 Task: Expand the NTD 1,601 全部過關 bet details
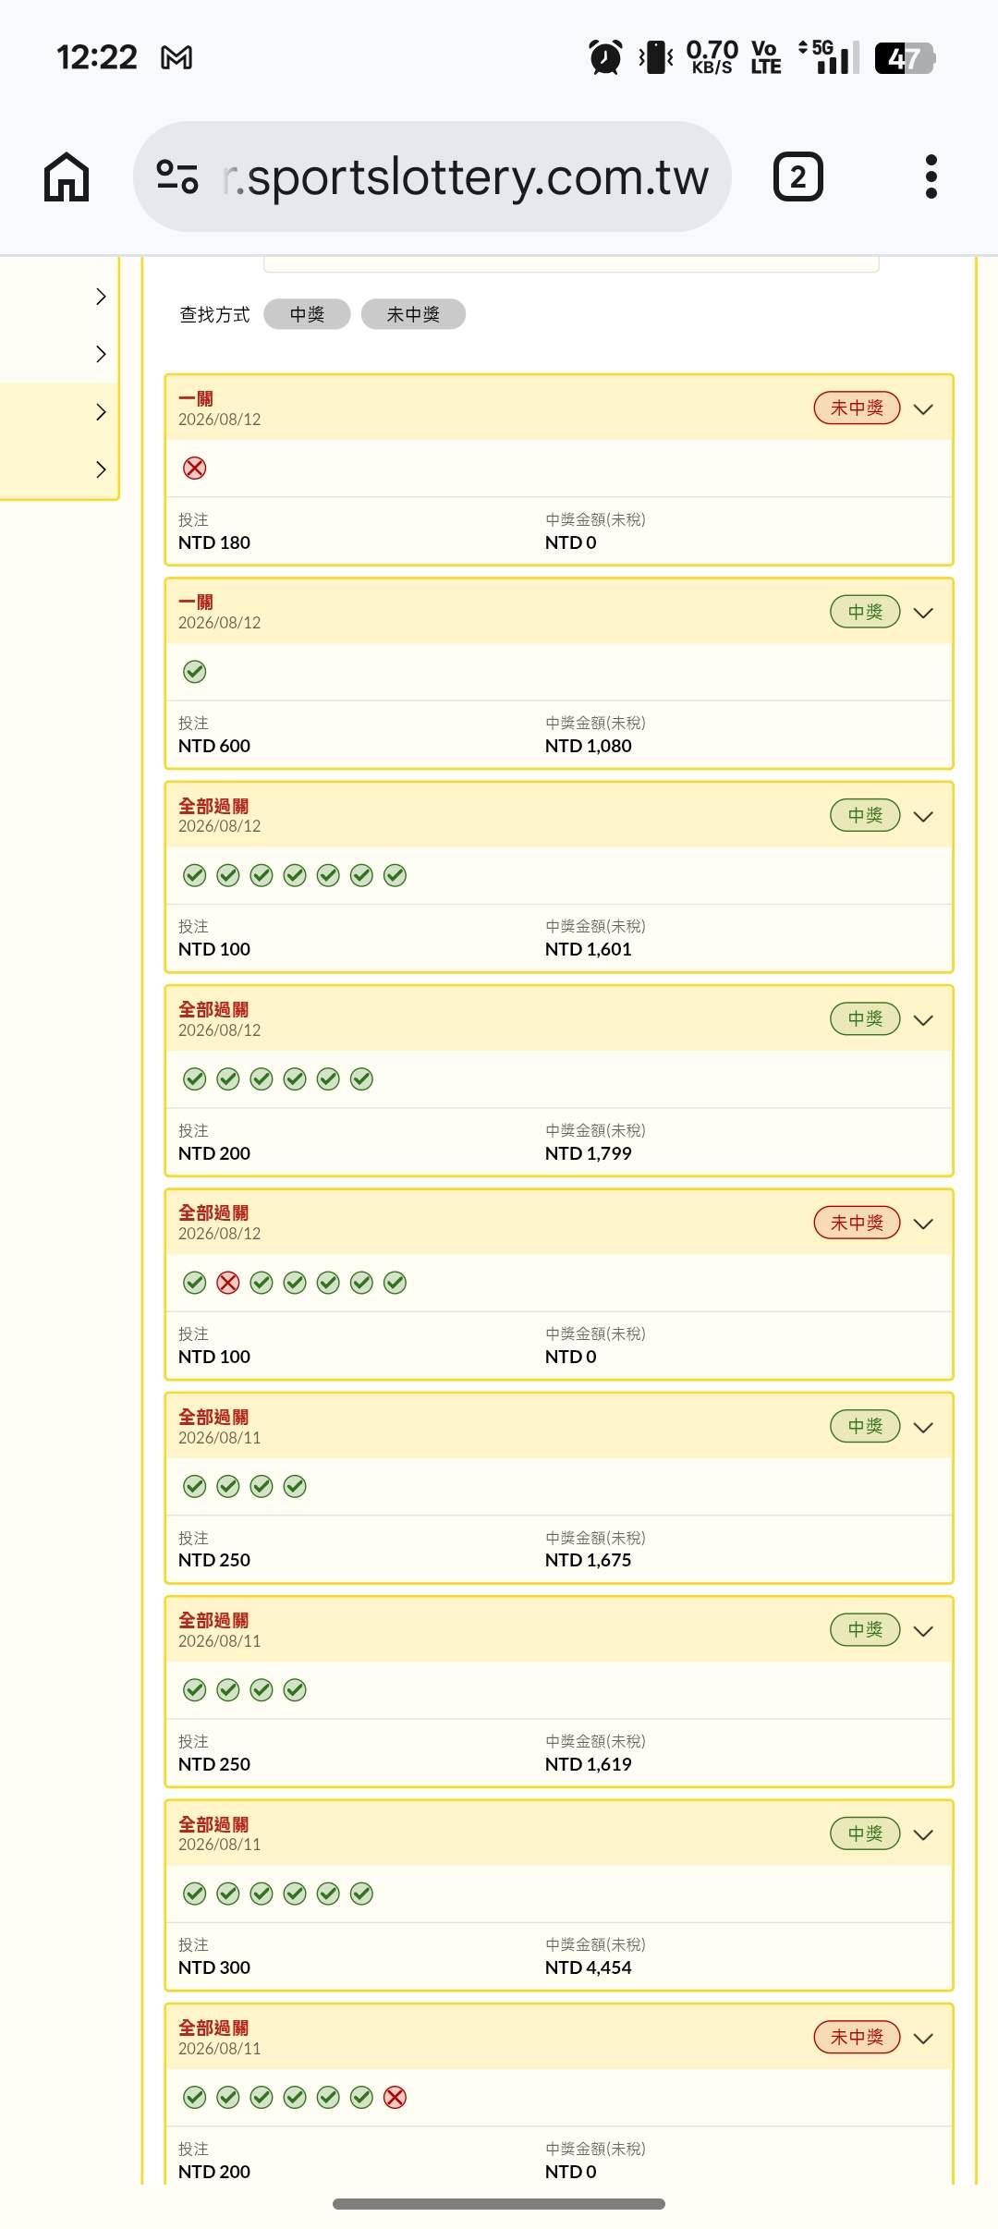[923, 816]
